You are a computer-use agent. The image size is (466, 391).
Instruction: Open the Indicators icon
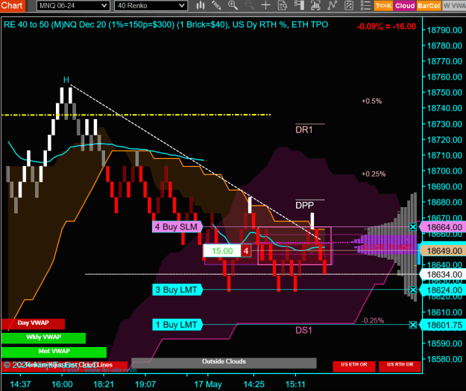[333, 5]
